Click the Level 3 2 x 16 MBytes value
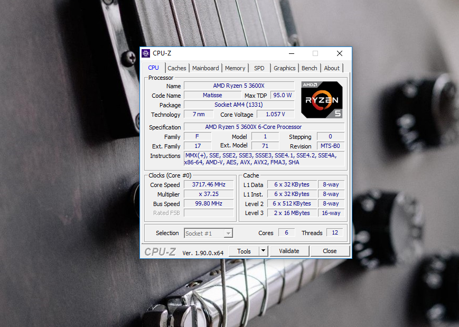The height and width of the screenshot is (327, 459). pyautogui.click(x=292, y=213)
